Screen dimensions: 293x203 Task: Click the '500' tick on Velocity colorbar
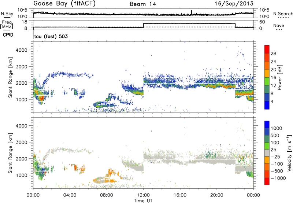click(275, 135)
